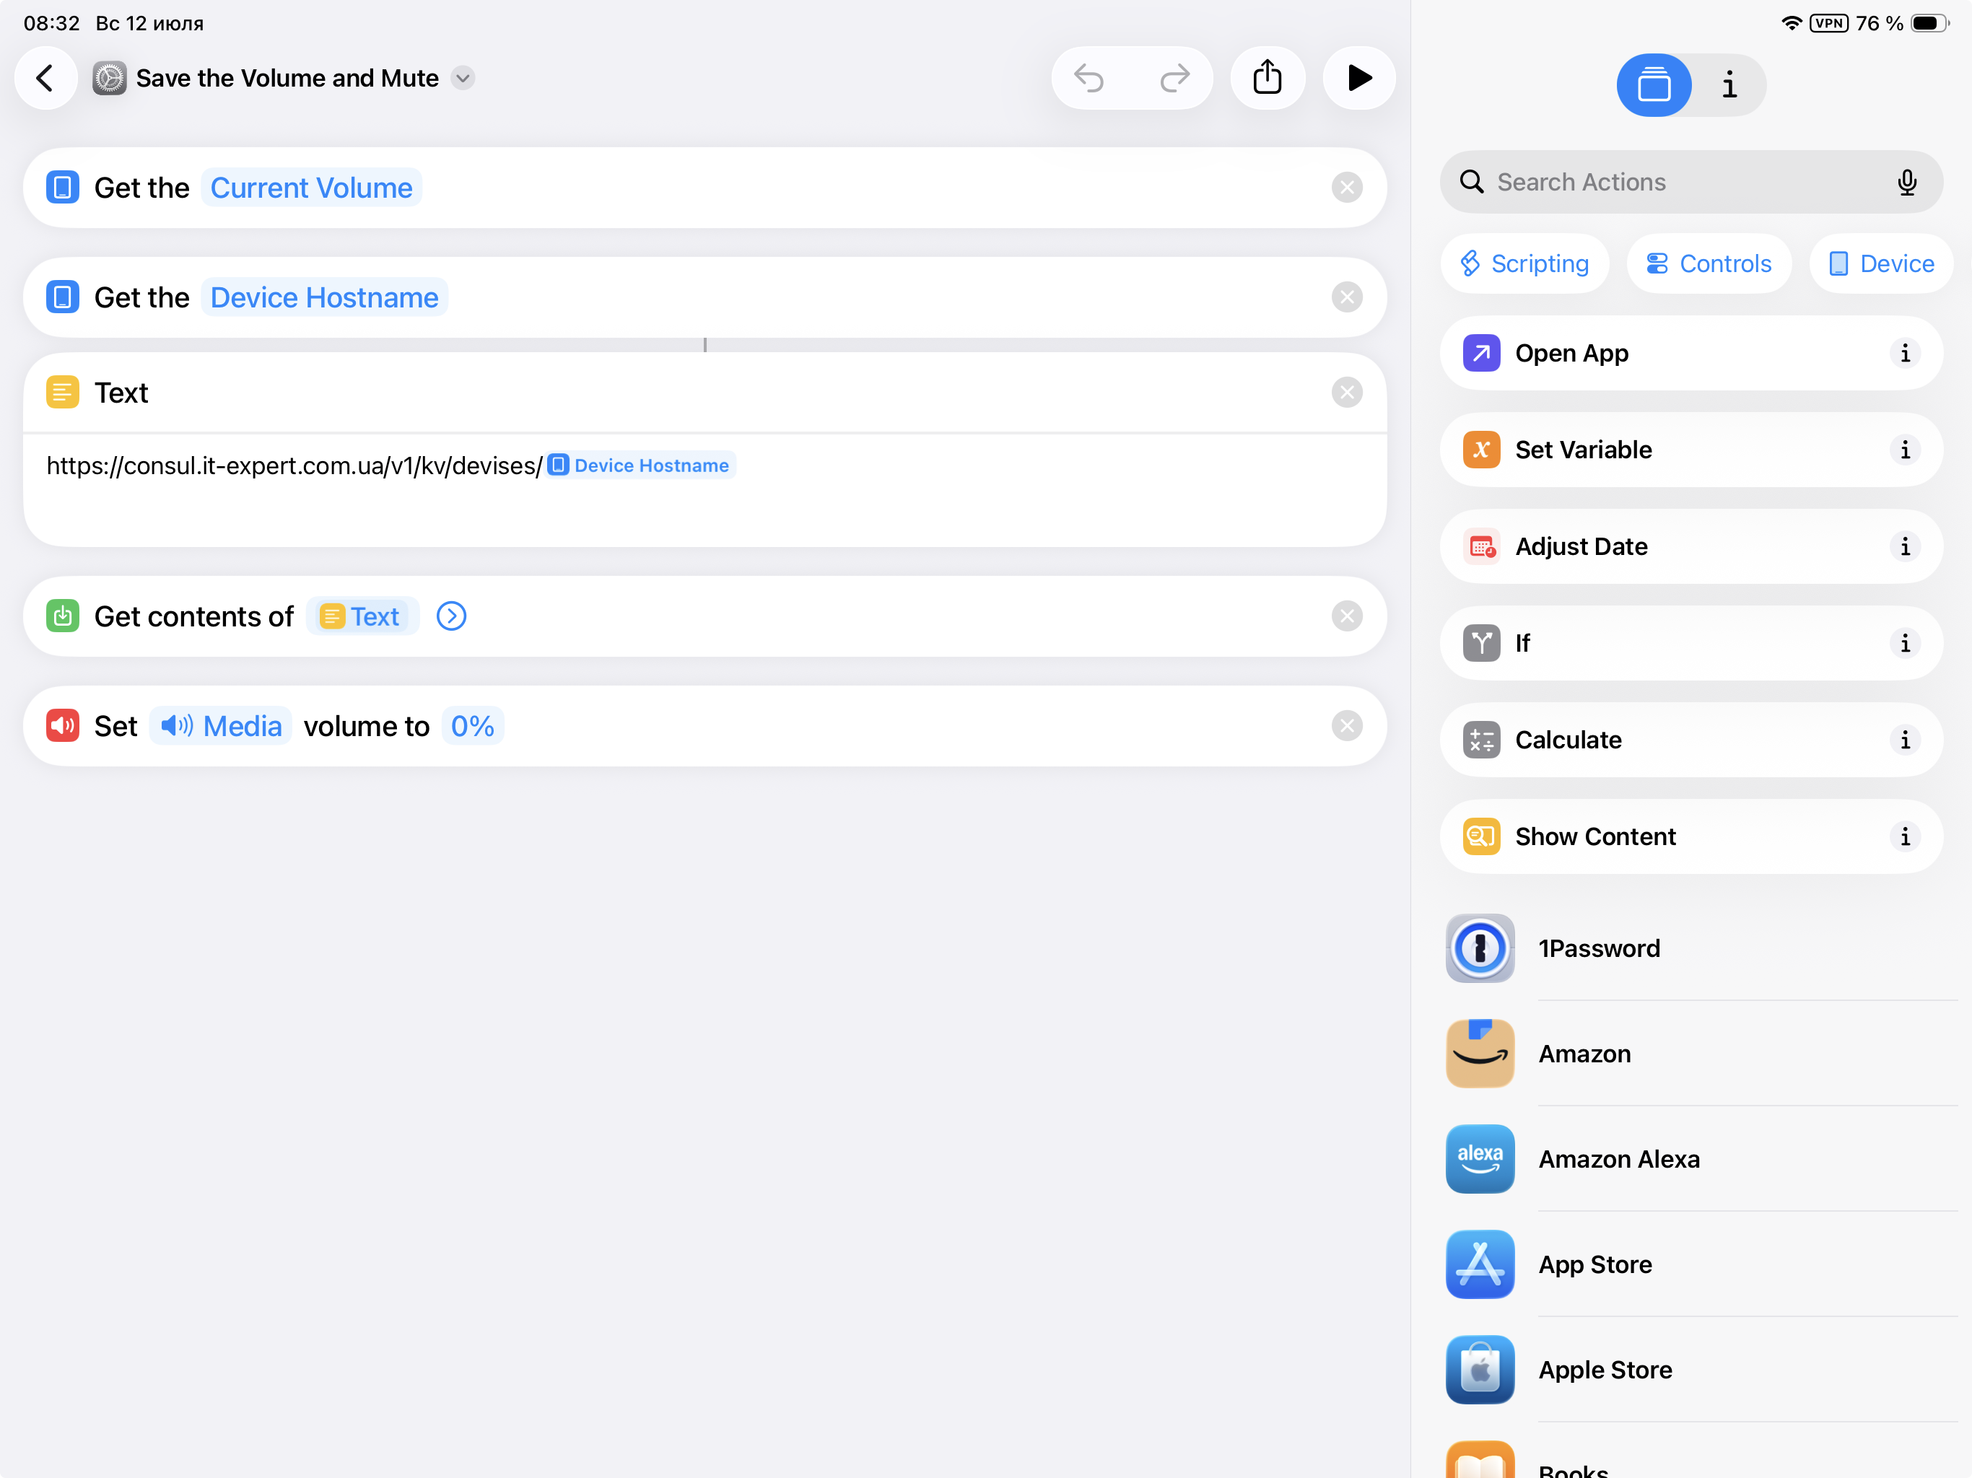Image resolution: width=1972 pixels, height=1478 pixels.
Task: Tap the shortcut's gear icon
Action: click(x=110, y=79)
